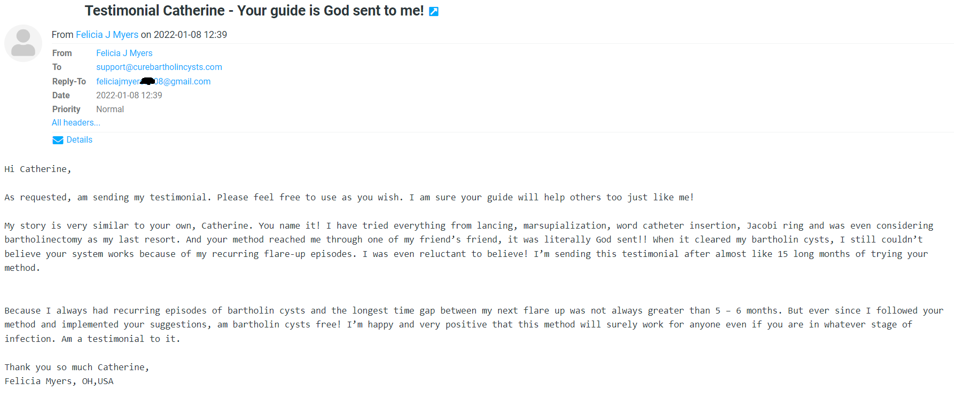Click the sender's avatar placeholder
The width and height of the screenshot is (954, 414).
pyautogui.click(x=23, y=43)
